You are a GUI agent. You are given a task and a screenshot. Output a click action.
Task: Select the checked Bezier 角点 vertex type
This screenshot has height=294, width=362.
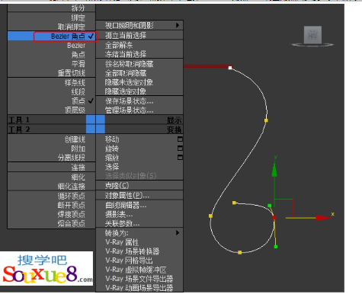[x=51, y=37]
